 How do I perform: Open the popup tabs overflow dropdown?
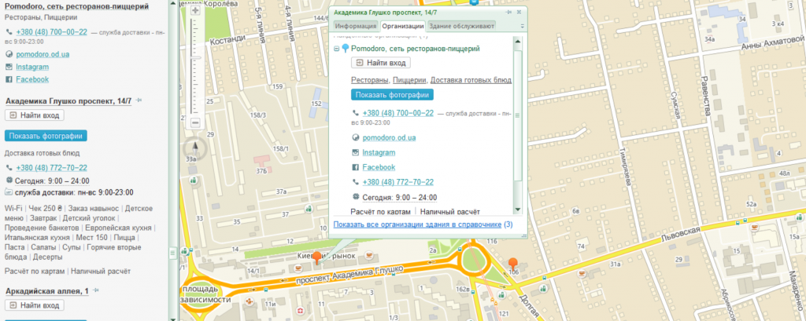pyautogui.click(x=523, y=26)
